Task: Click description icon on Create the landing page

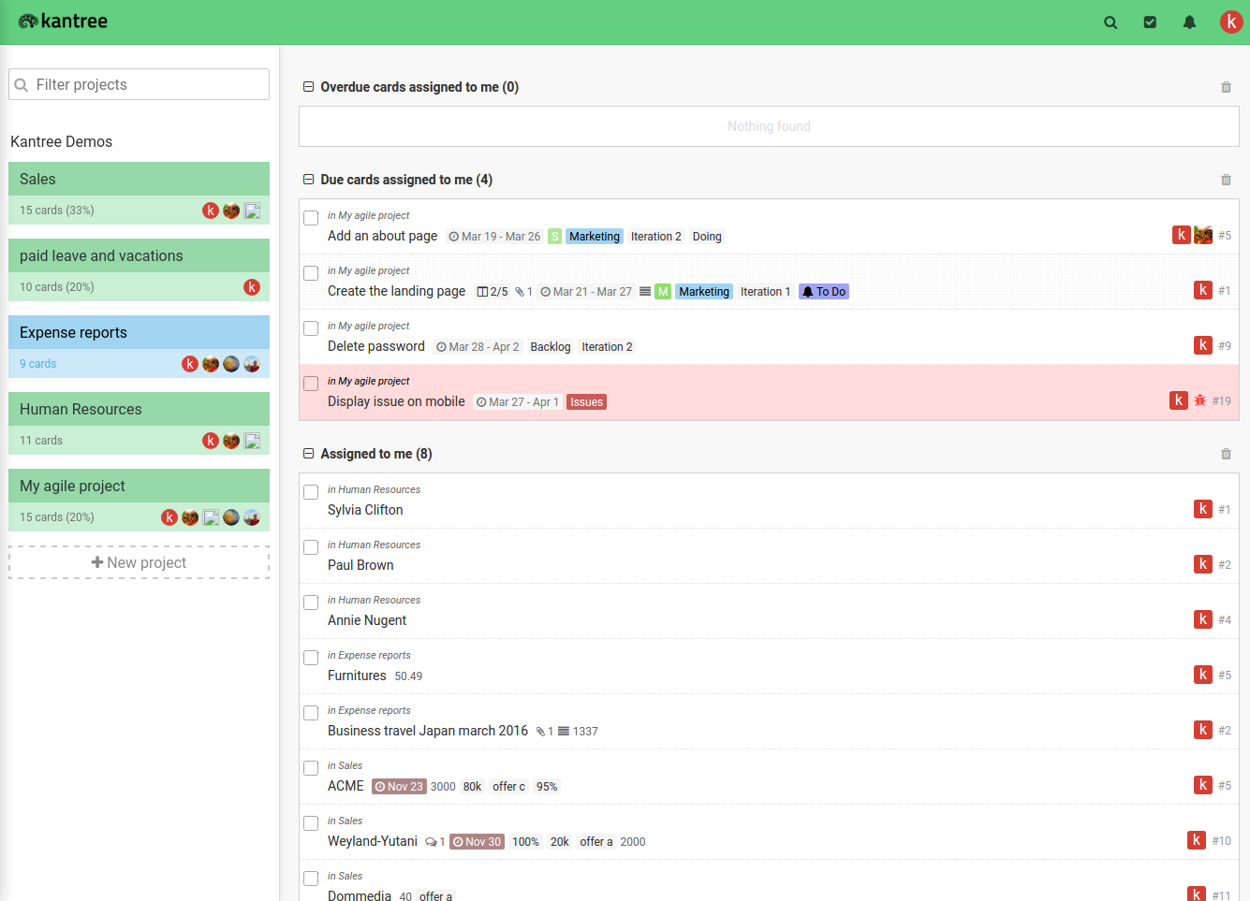Action: pos(644,292)
